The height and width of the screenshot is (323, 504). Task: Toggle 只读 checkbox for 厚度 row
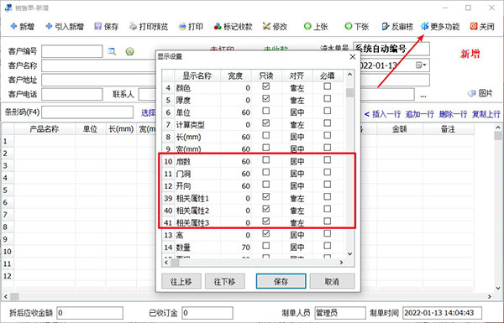point(265,98)
